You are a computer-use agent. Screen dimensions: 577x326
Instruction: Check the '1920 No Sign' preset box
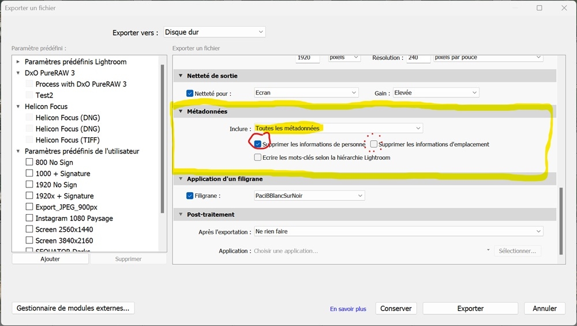(x=29, y=184)
